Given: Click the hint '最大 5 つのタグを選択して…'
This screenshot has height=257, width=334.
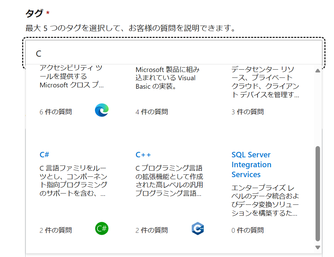Looking at the screenshot, I should pyautogui.click(x=130, y=28).
